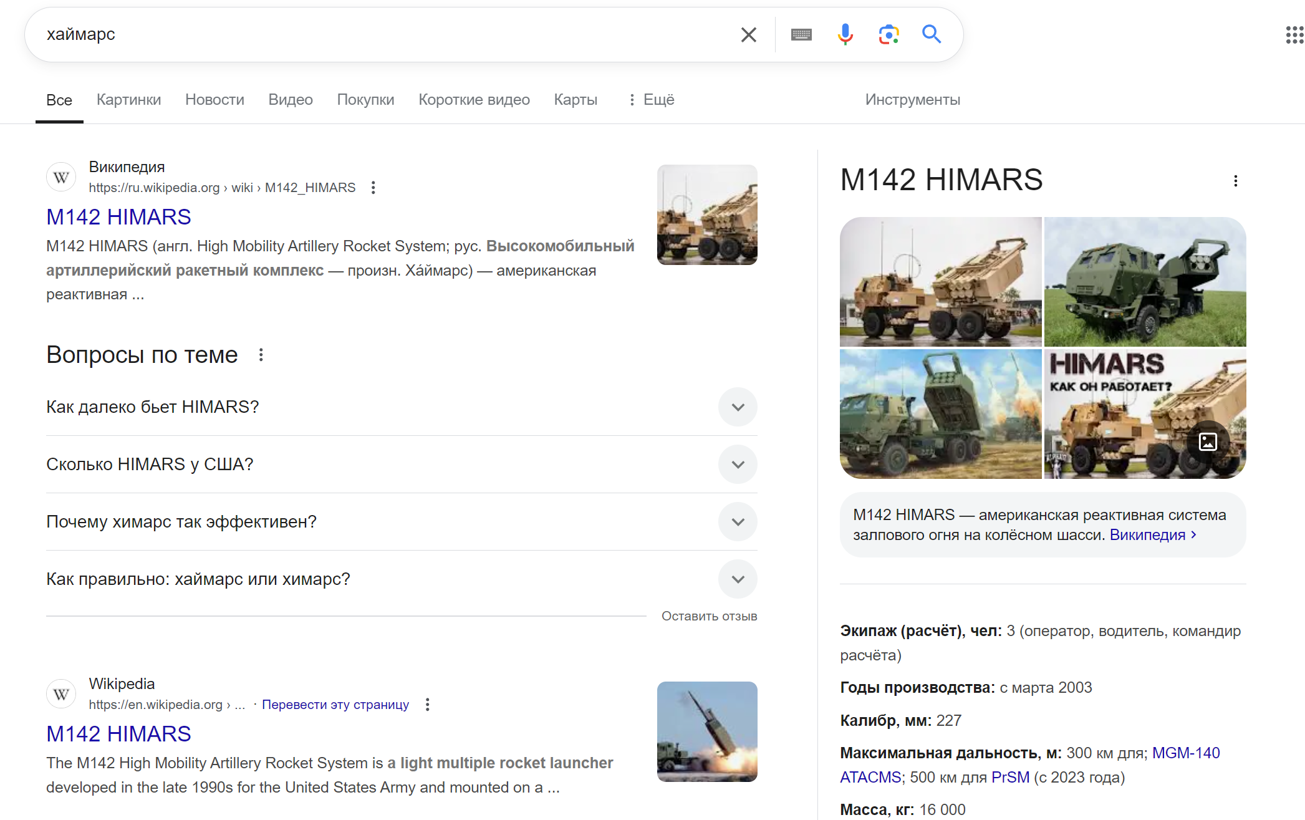Switch to the Карты tab
1305x820 pixels.
click(x=575, y=100)
